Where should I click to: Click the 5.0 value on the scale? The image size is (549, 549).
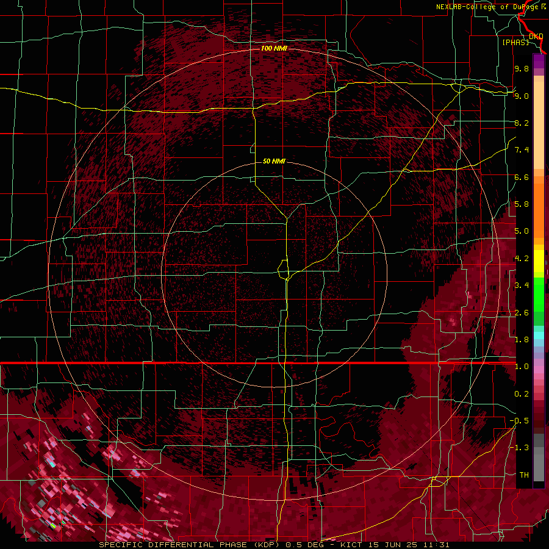click(522, 231)
